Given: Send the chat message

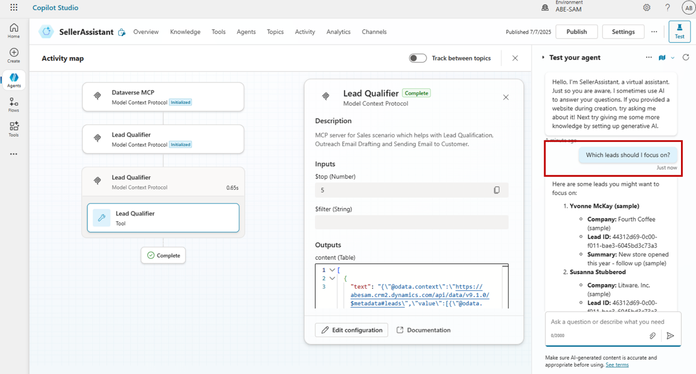Looking at the screenshot, I should (670, 336).
